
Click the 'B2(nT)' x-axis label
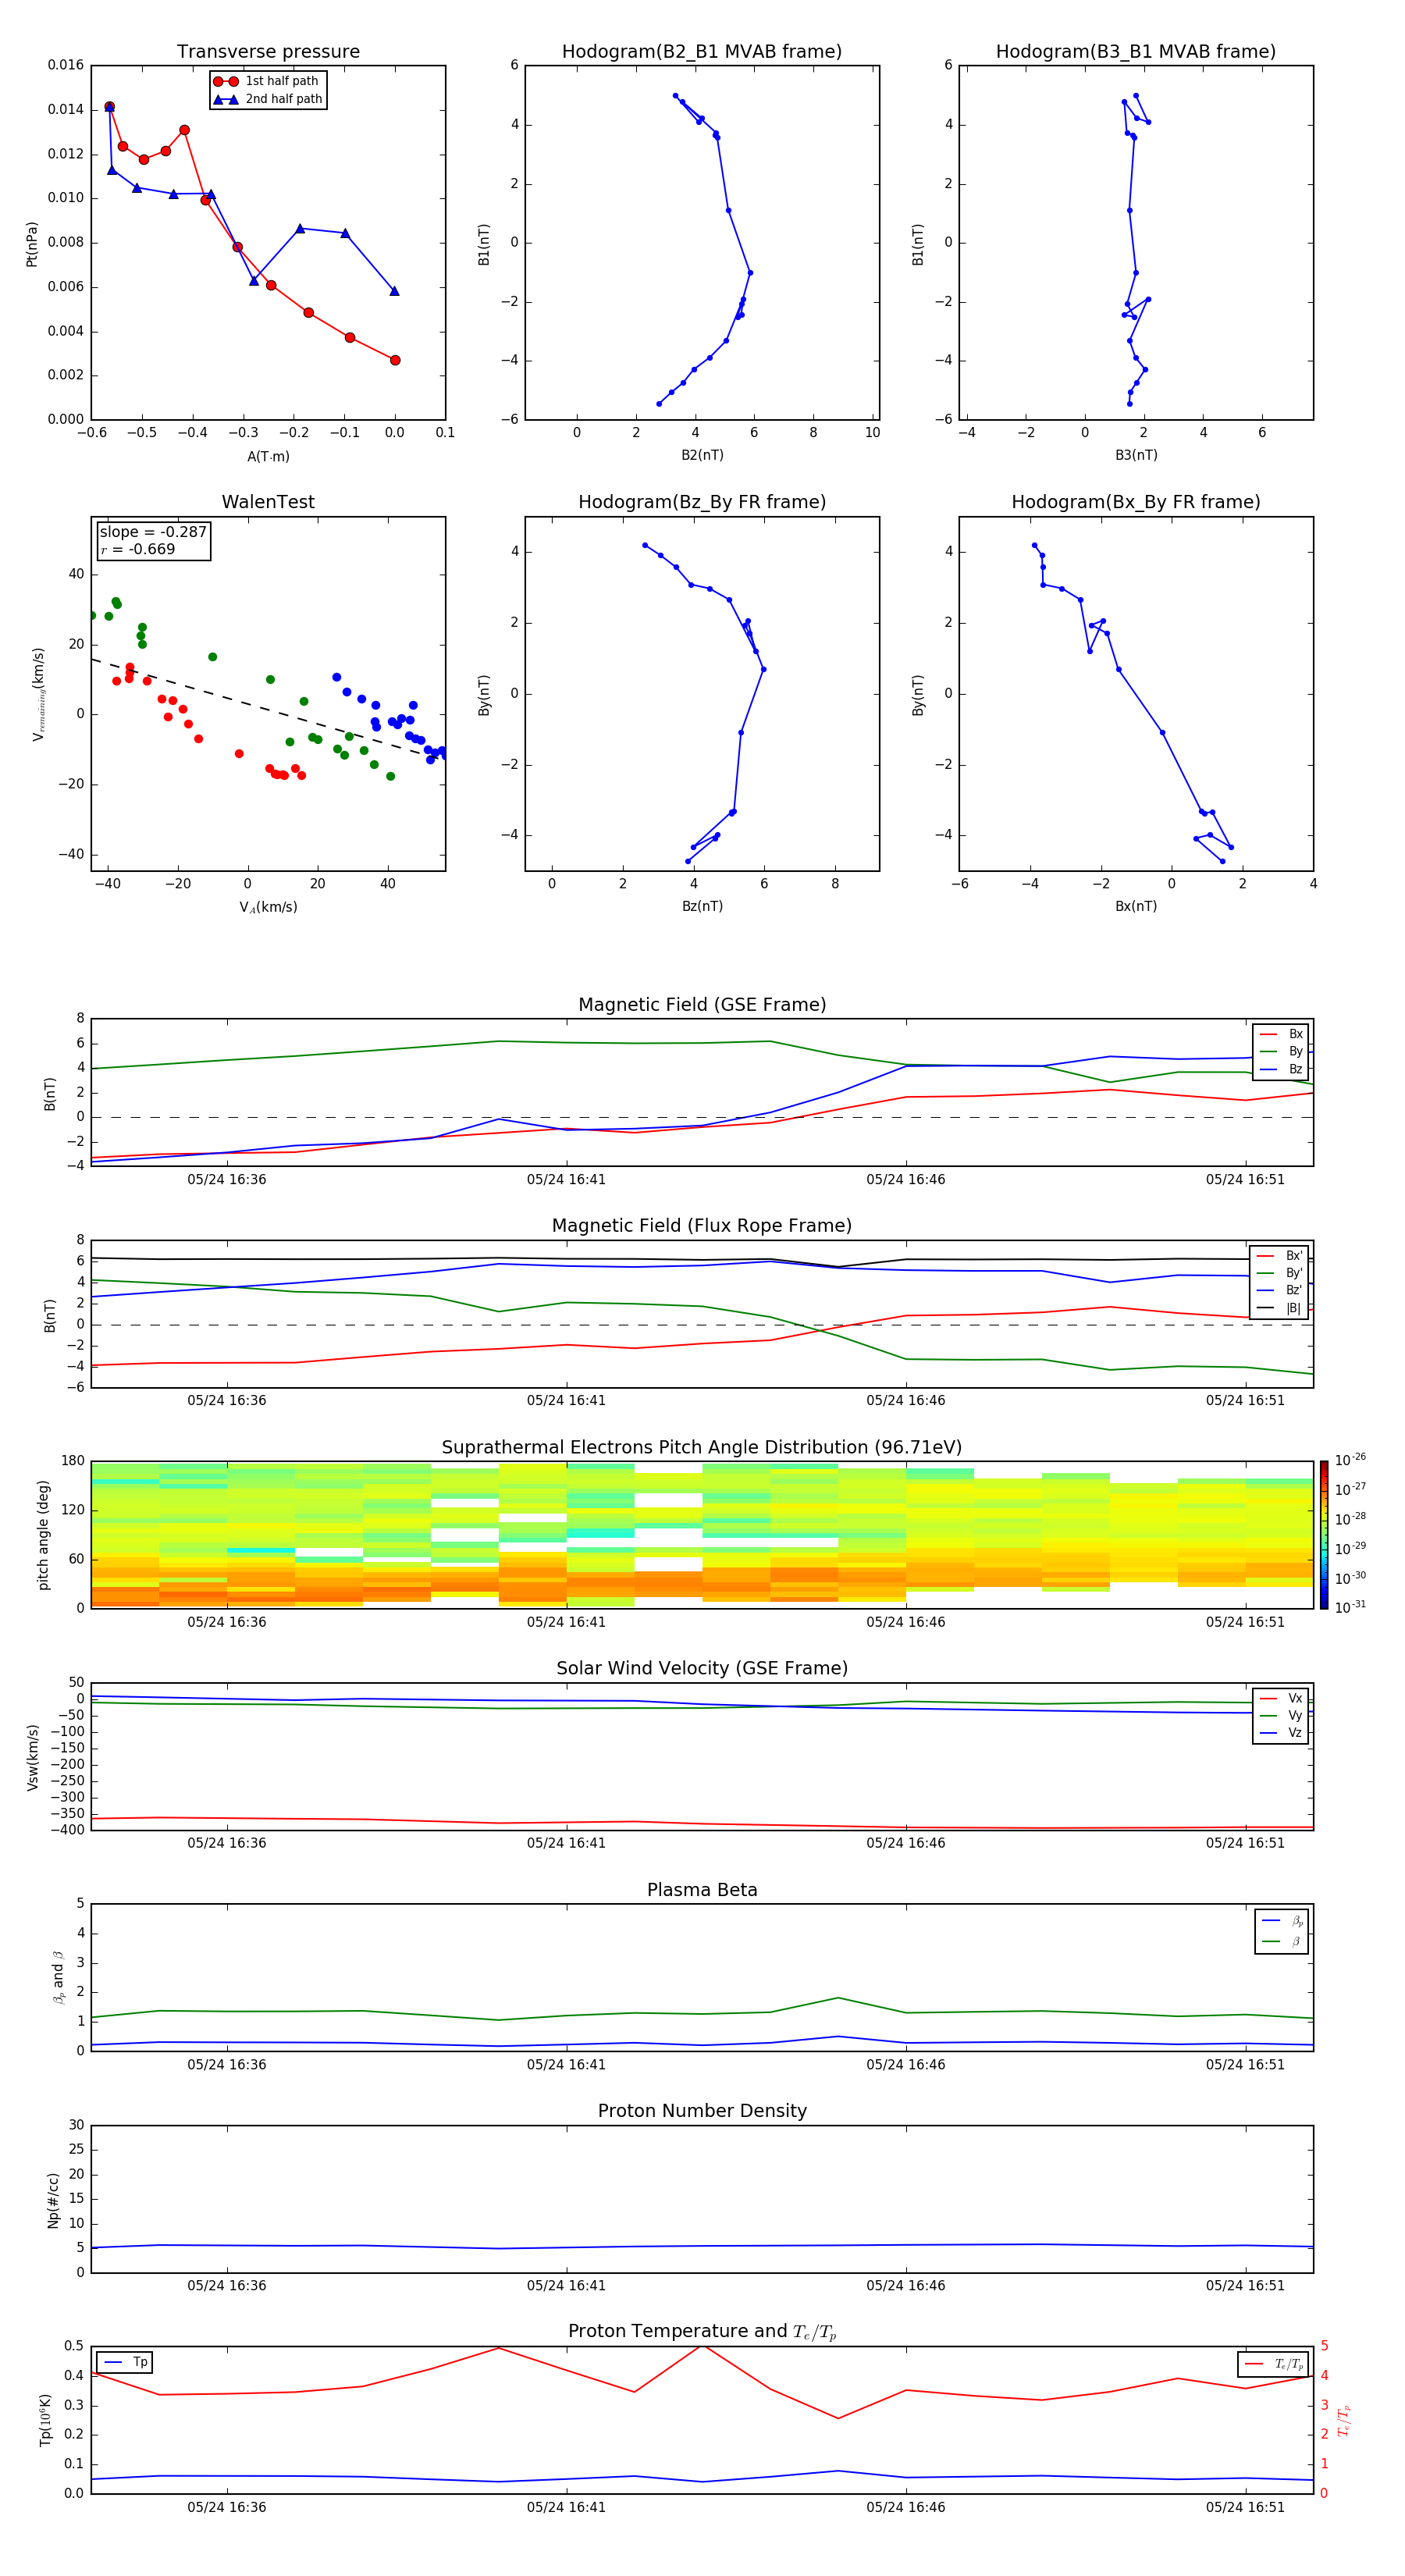pos(702,455)
